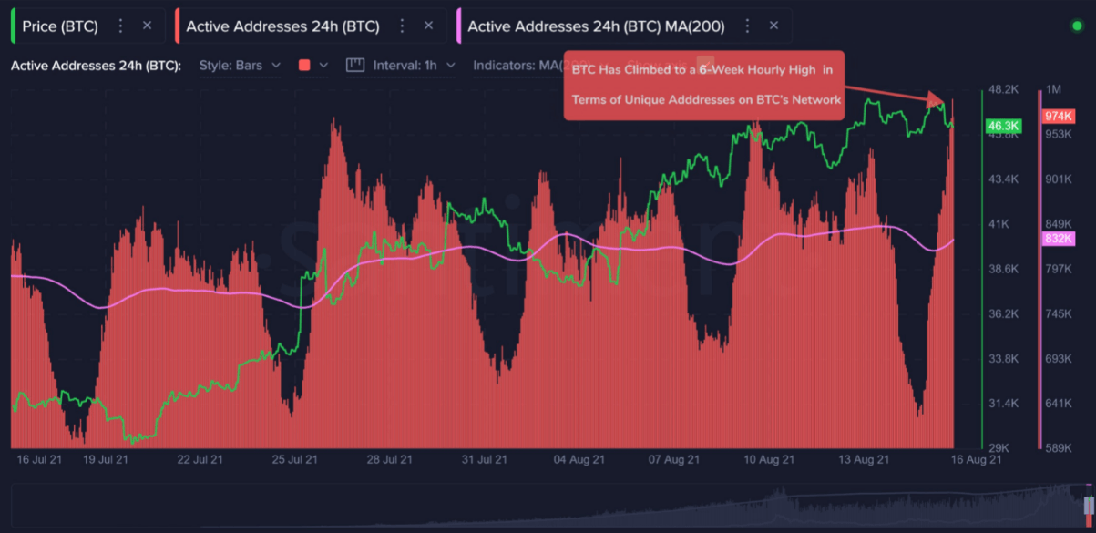Click the green 46.3K price badge
Image resolution: width=1096 pixels, height=533 pixels.
point(1002,127)
